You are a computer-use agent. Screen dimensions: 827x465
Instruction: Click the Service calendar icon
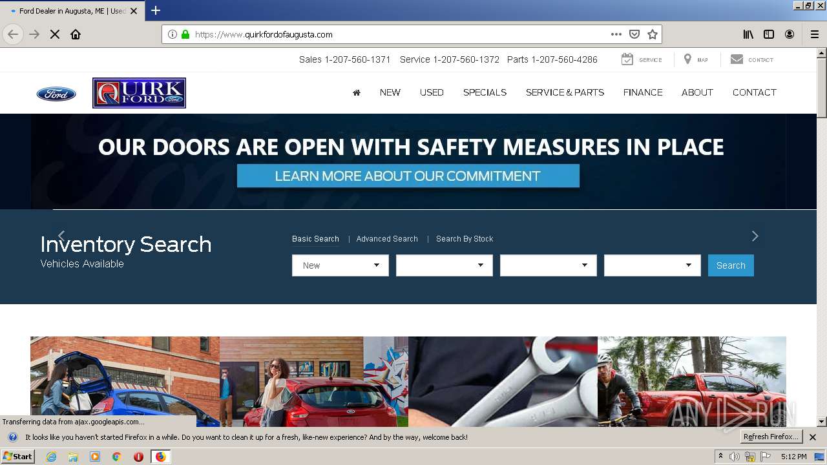(627, 59)
